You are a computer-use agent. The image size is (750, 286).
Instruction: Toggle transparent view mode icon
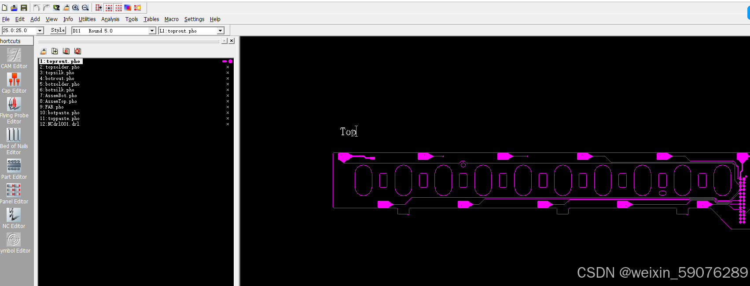128,8
